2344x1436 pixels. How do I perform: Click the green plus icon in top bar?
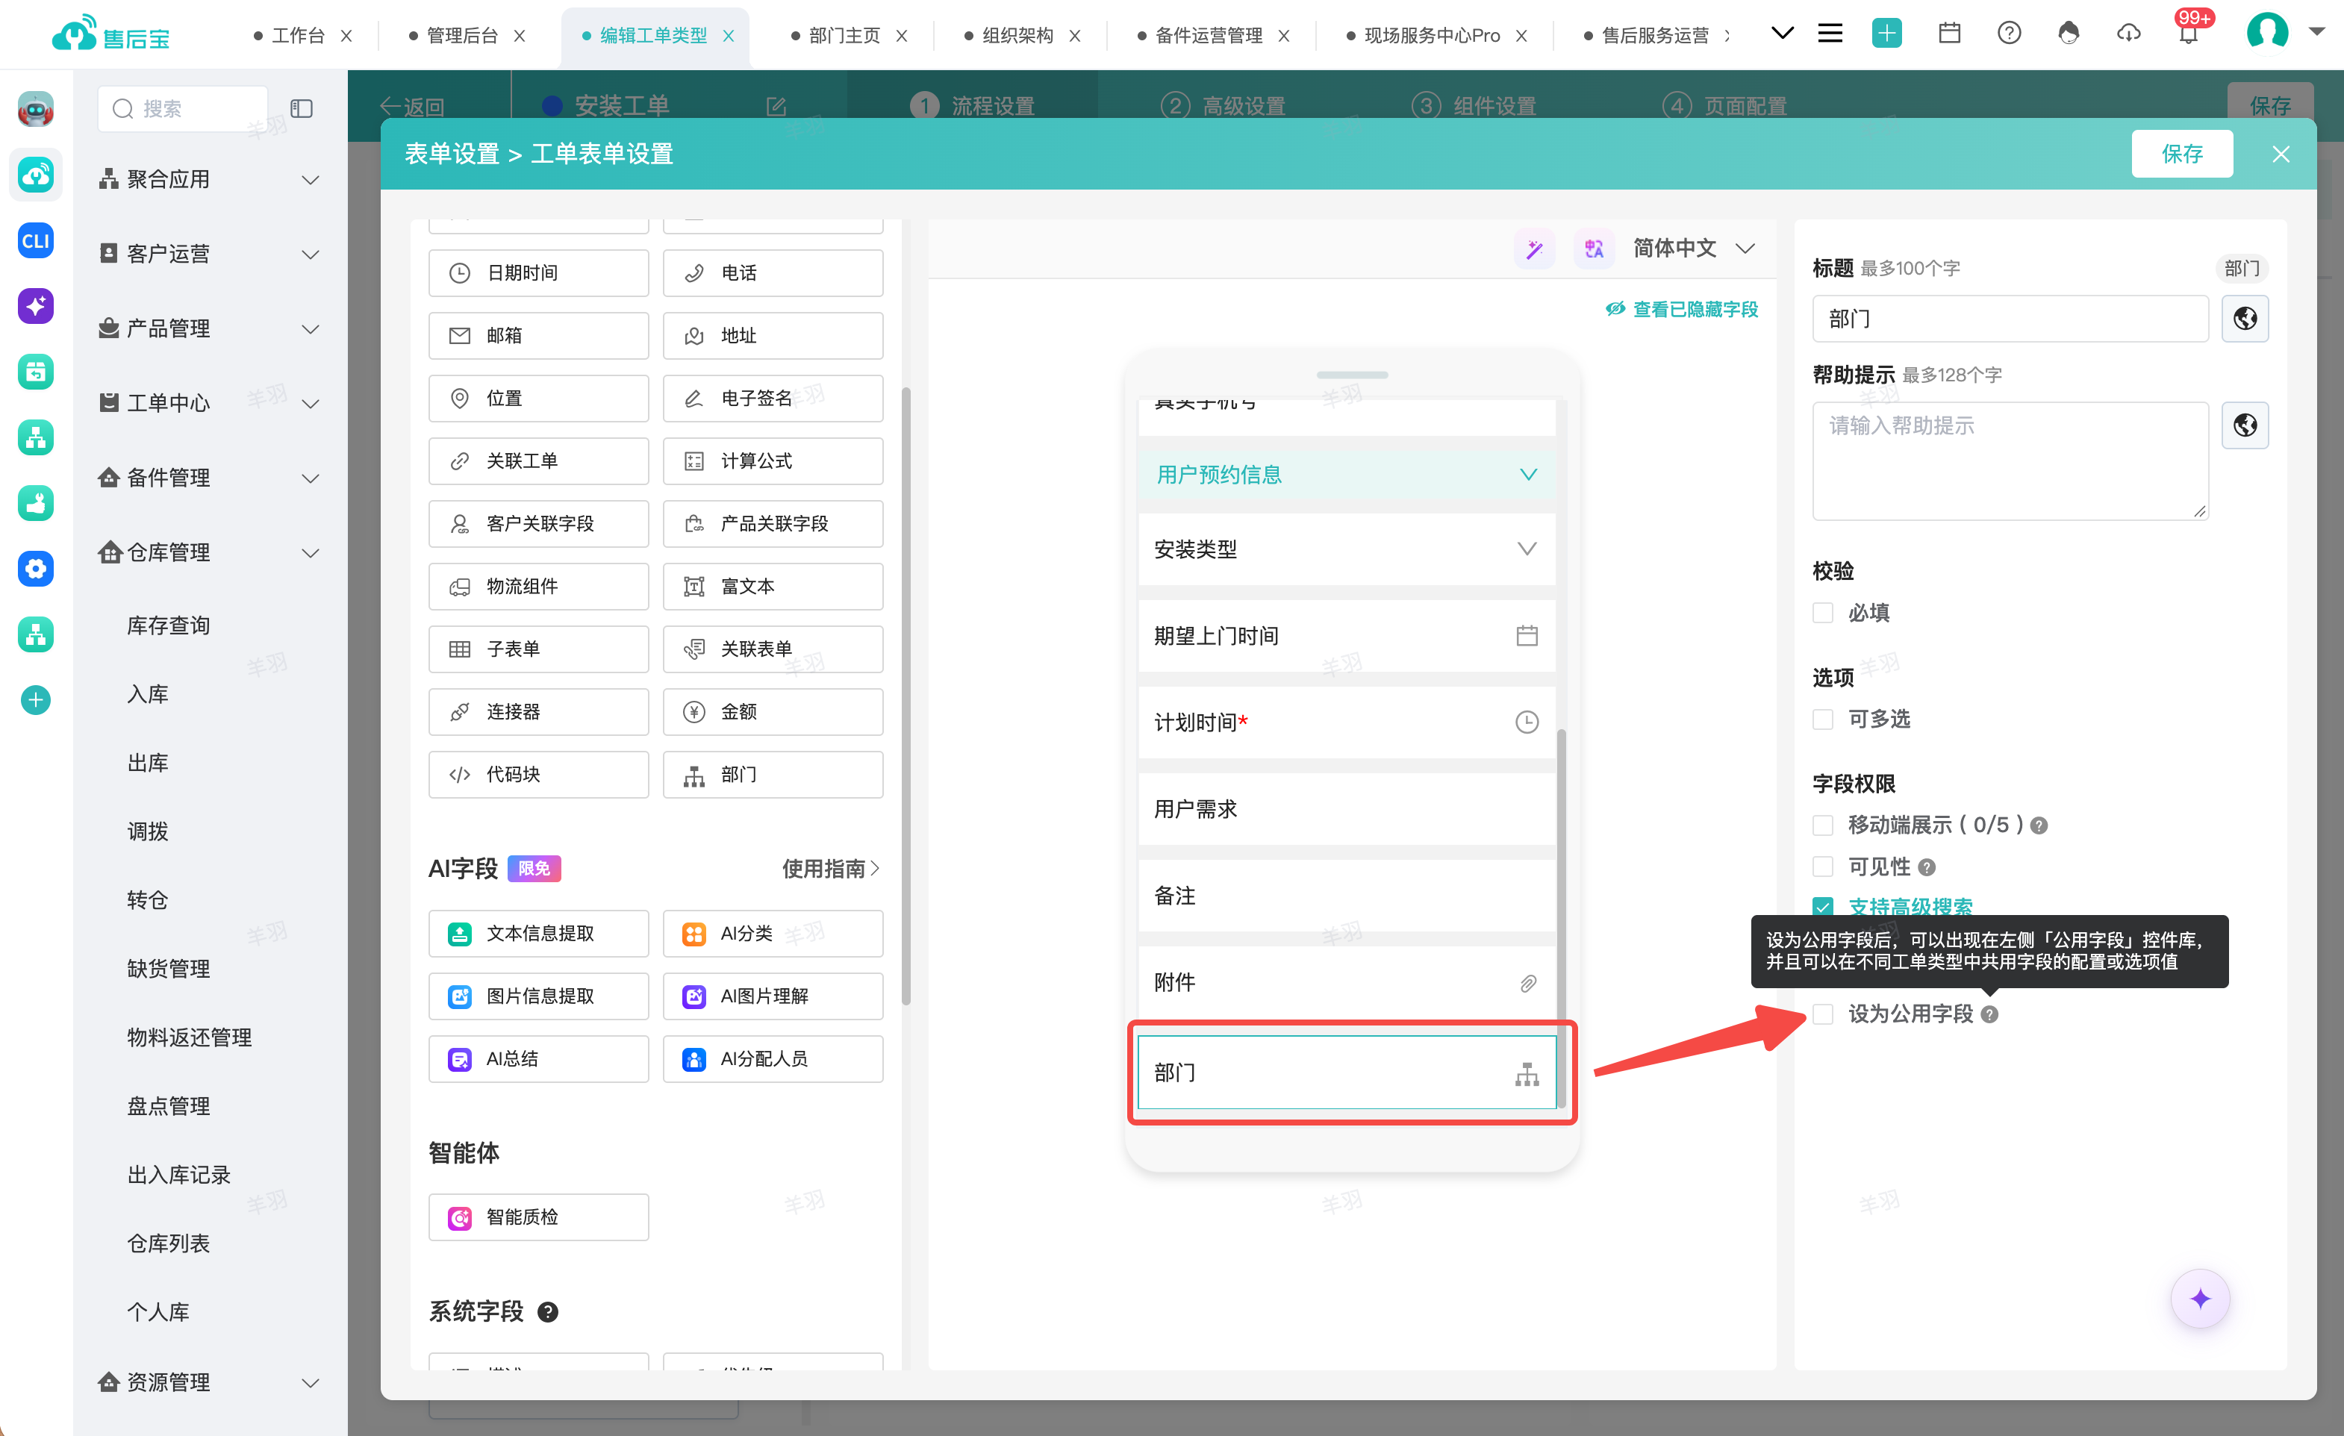1886,34
